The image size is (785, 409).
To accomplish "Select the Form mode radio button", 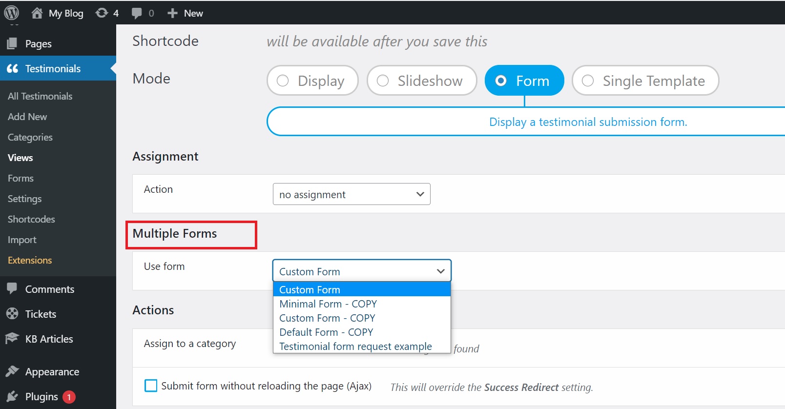I will click(501, 81).
